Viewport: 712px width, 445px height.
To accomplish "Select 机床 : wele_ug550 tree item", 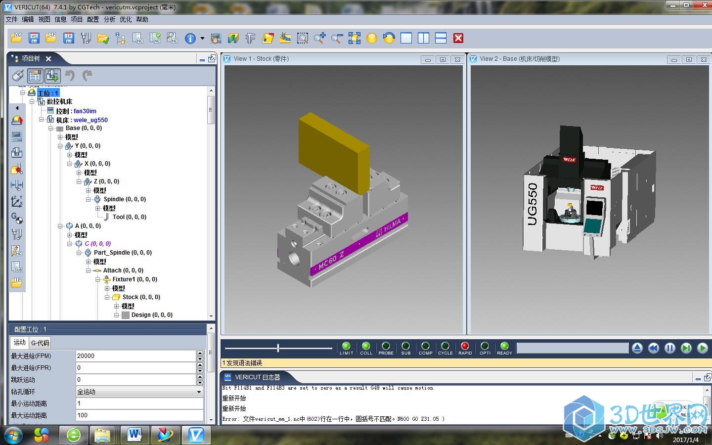I will tap(82, 120).
